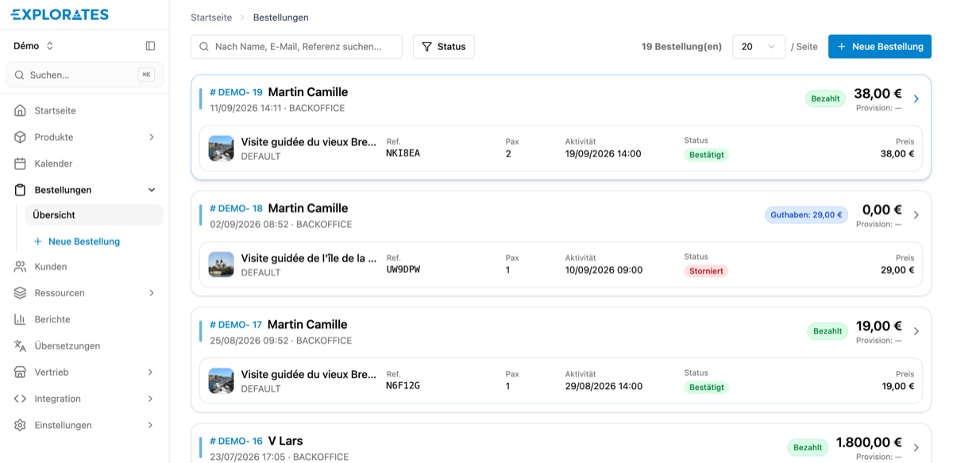Click the sidebar Suchen search box
This screenshot has width=953, height=463.
(x=84, y=75)
